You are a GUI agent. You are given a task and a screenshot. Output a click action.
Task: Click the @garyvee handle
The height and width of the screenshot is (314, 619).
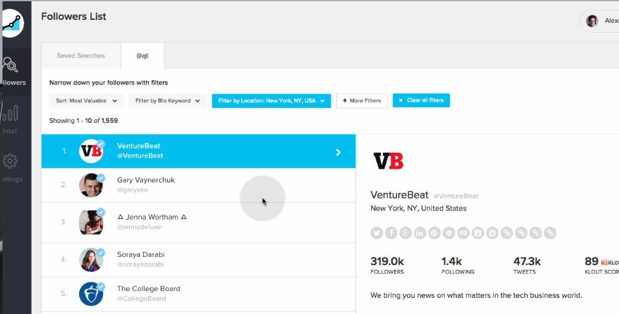pos(132,190)
